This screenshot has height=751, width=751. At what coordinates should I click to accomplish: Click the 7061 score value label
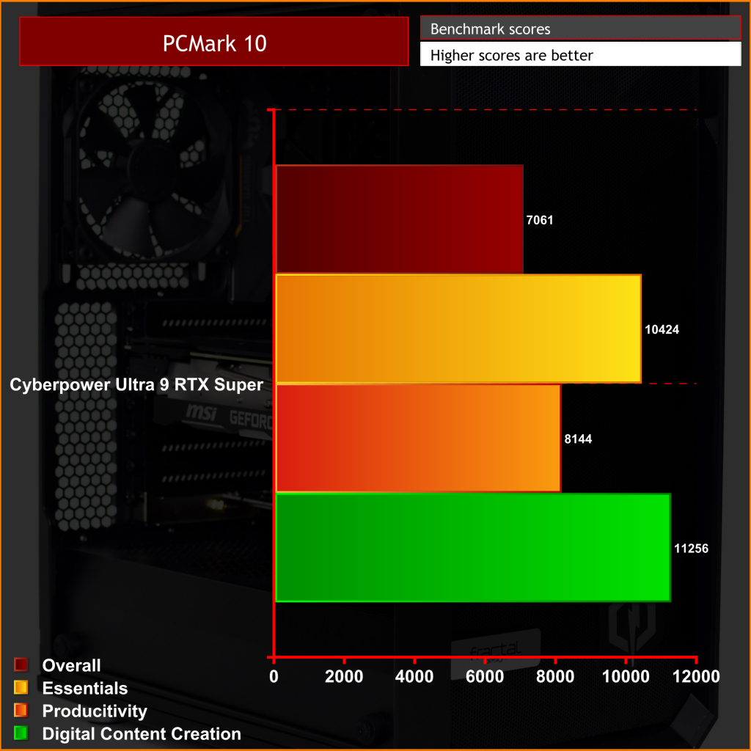click(539, 220)
